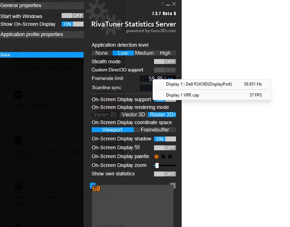Set application detection level to High
This screenshot has height=227, width=290.
pyautogui.click(x=165, y=53)
